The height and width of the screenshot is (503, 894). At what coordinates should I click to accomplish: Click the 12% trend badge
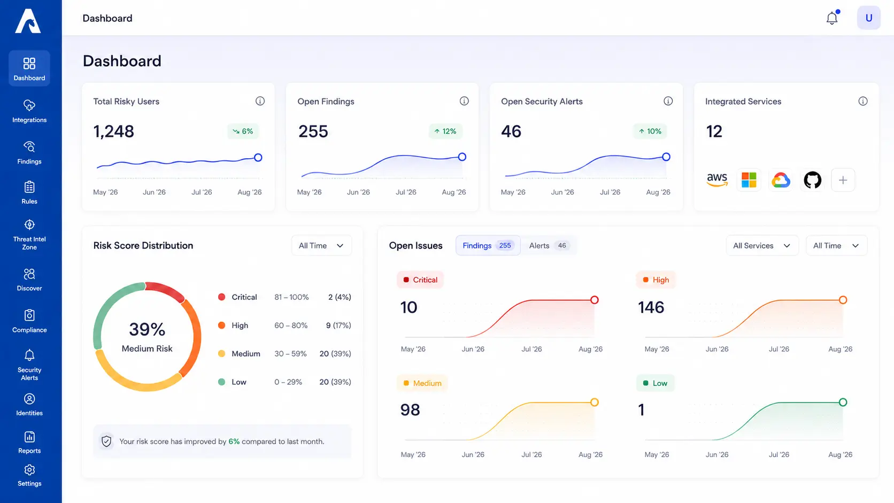pos(445,131)
